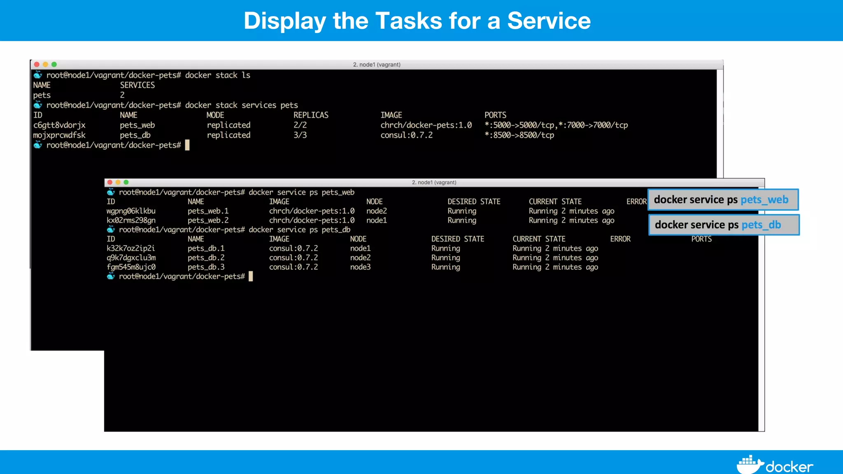Click whale icon beside 'docker stack ls' prompt
Image resolution: width=843 pixels, height=474 pixels.
pos(38,75)
